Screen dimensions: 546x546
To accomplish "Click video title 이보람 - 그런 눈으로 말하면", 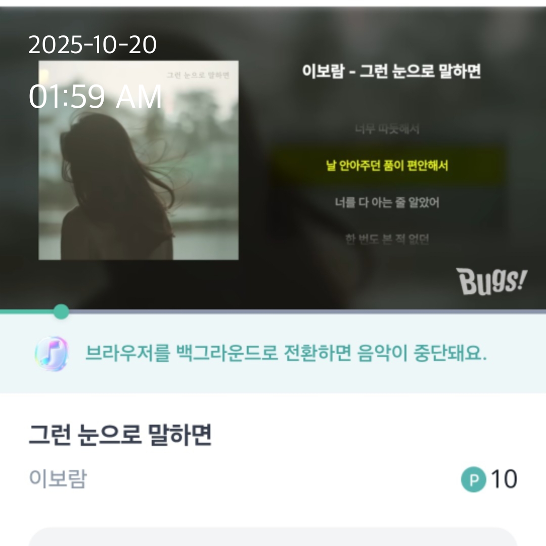I will pyautogui.click(x=391, y=71).
